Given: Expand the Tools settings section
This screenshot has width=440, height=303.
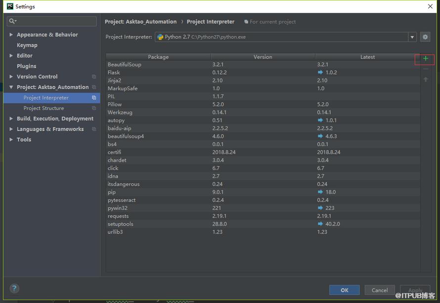Looking at the screenshot, I should coord(11,140).
